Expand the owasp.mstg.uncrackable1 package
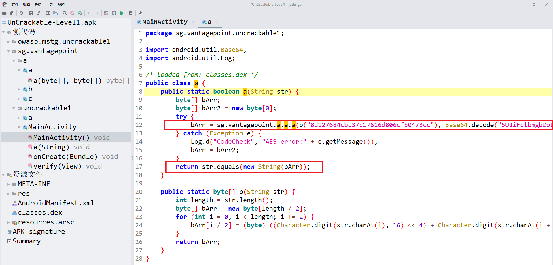 (9, 42)
